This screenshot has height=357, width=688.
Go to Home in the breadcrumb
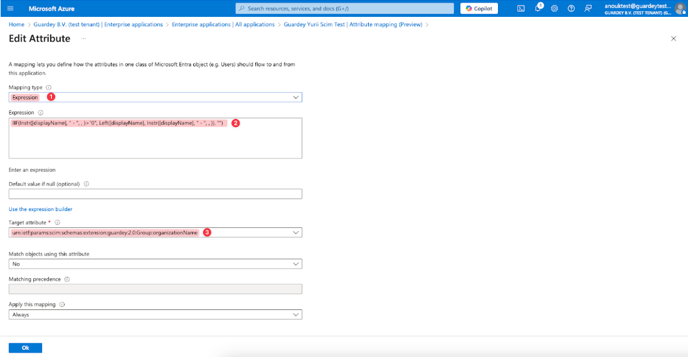tap(16, 24)
